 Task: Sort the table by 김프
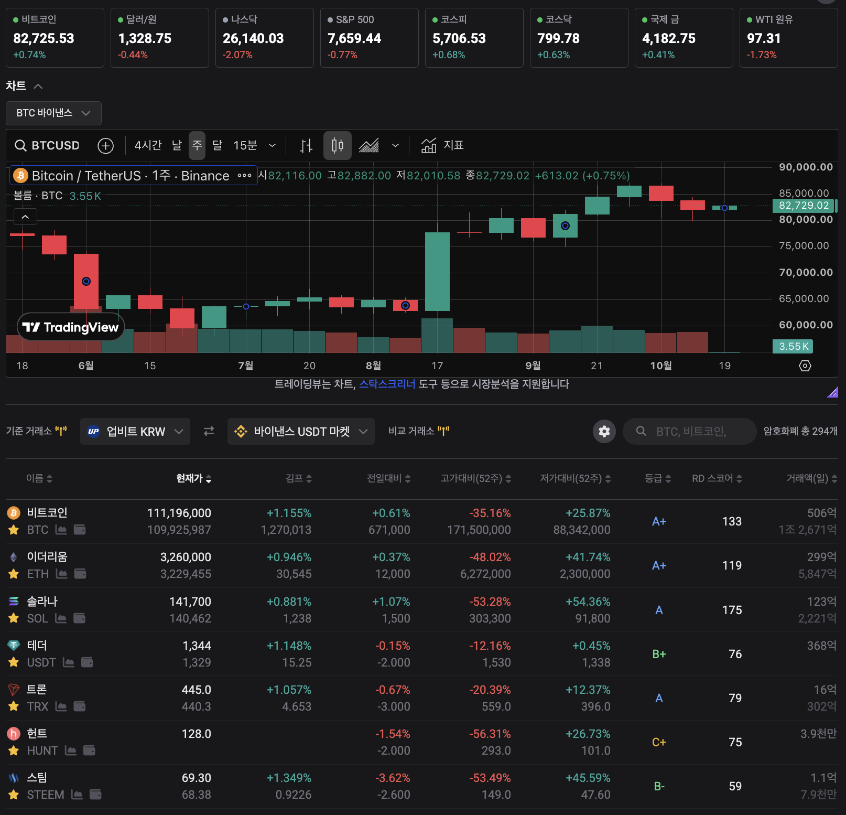298,478
